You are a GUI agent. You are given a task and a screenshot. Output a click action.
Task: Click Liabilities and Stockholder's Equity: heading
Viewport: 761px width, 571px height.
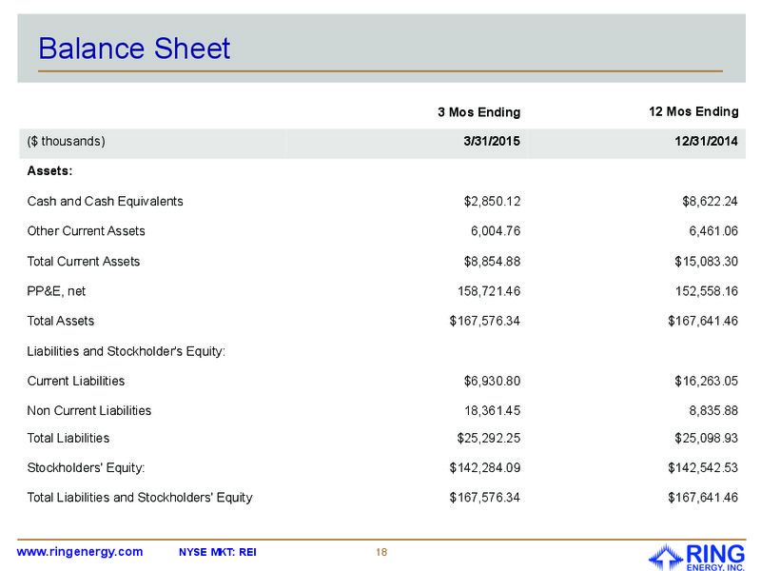(127, 351)
